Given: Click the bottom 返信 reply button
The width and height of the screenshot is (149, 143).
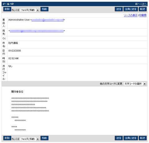Looking at the screenshot, I should click(x=119, y=138).
